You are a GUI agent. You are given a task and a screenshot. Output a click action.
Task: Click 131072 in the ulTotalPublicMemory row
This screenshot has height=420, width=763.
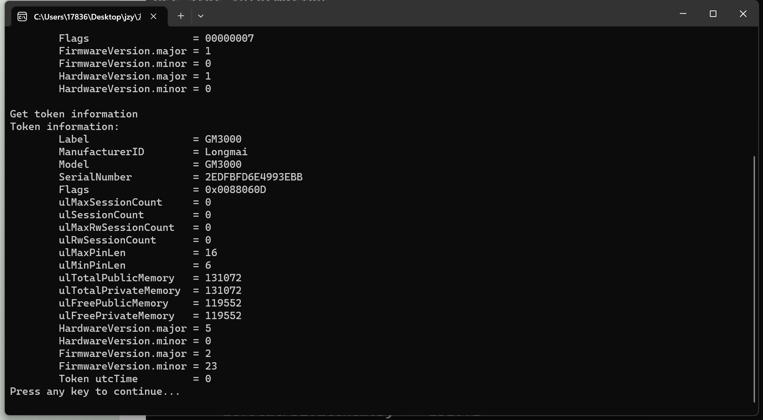(223, 278)
